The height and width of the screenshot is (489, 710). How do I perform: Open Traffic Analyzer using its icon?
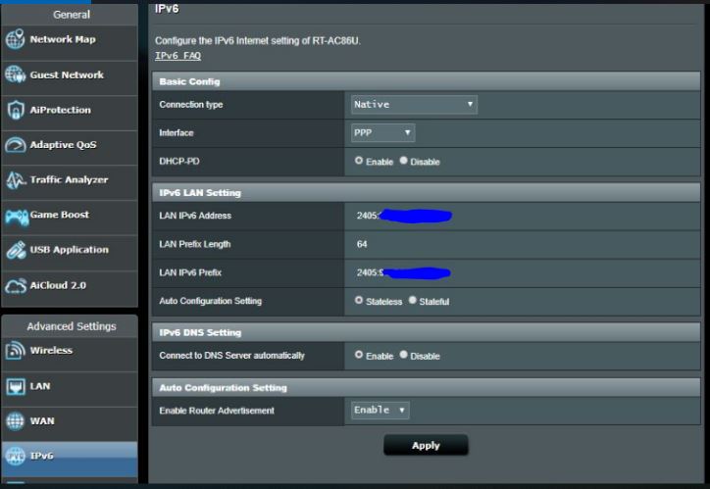pos(16,180)
